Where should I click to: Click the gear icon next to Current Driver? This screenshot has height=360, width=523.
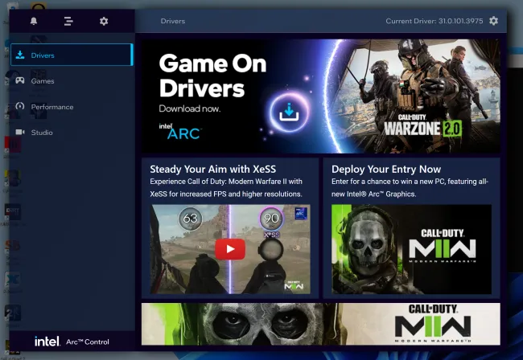pyautogui.click(x=493, y=21)
